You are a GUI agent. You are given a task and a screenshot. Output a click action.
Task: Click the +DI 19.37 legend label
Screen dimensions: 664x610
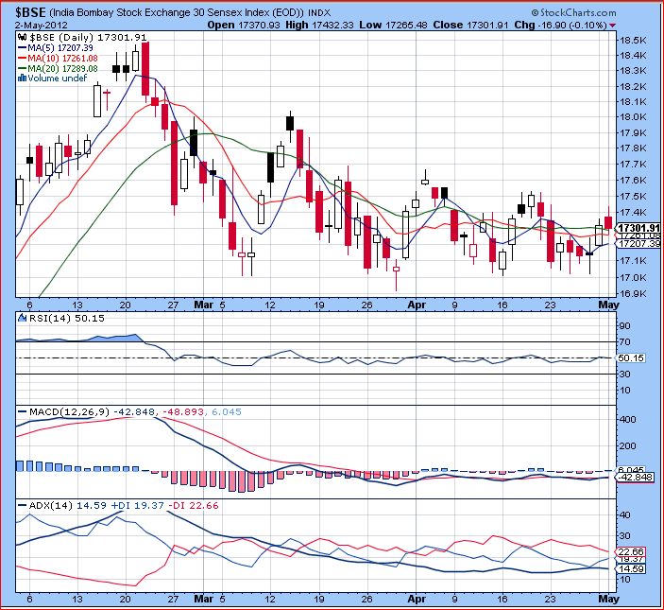coord(137,505)
